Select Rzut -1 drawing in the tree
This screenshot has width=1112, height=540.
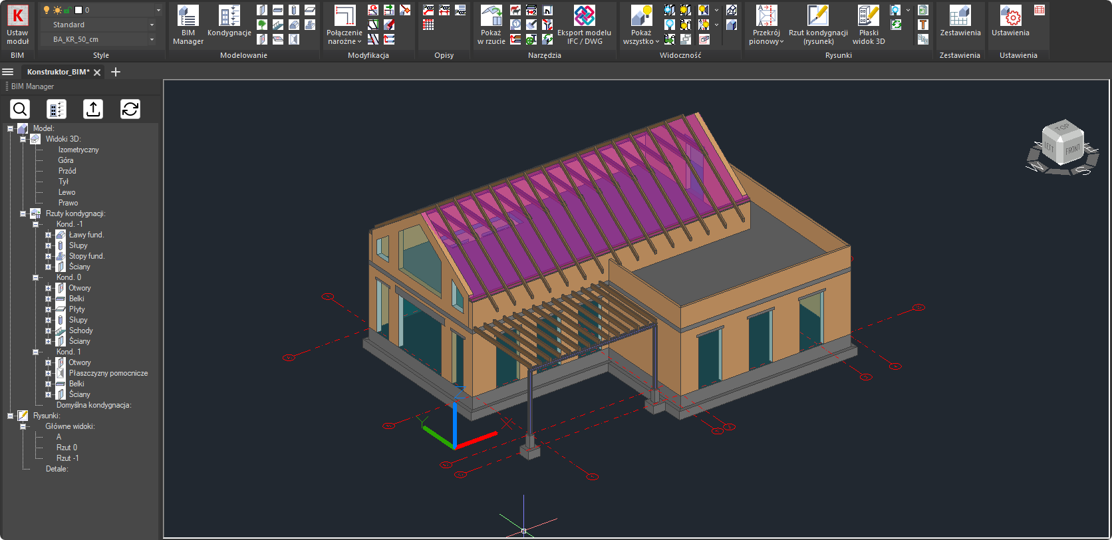pos(67,458)
